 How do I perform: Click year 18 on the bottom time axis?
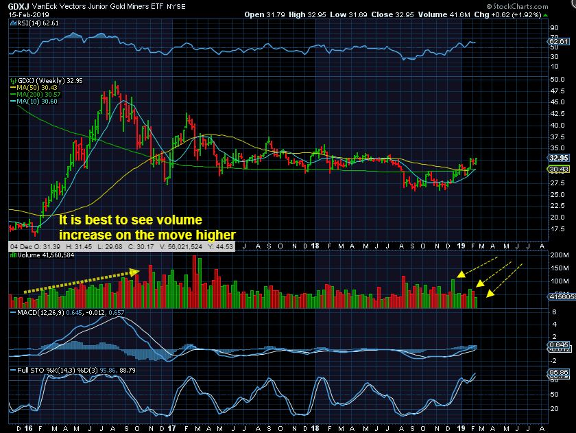click(315, 429)
